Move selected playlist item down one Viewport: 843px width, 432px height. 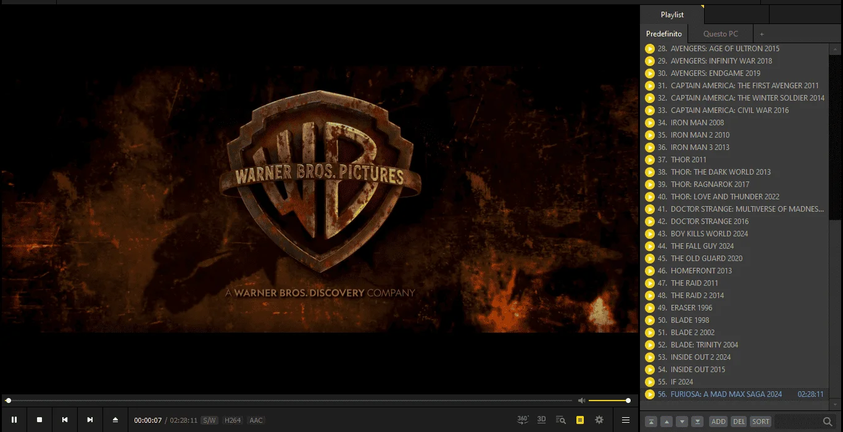[682, 422]
